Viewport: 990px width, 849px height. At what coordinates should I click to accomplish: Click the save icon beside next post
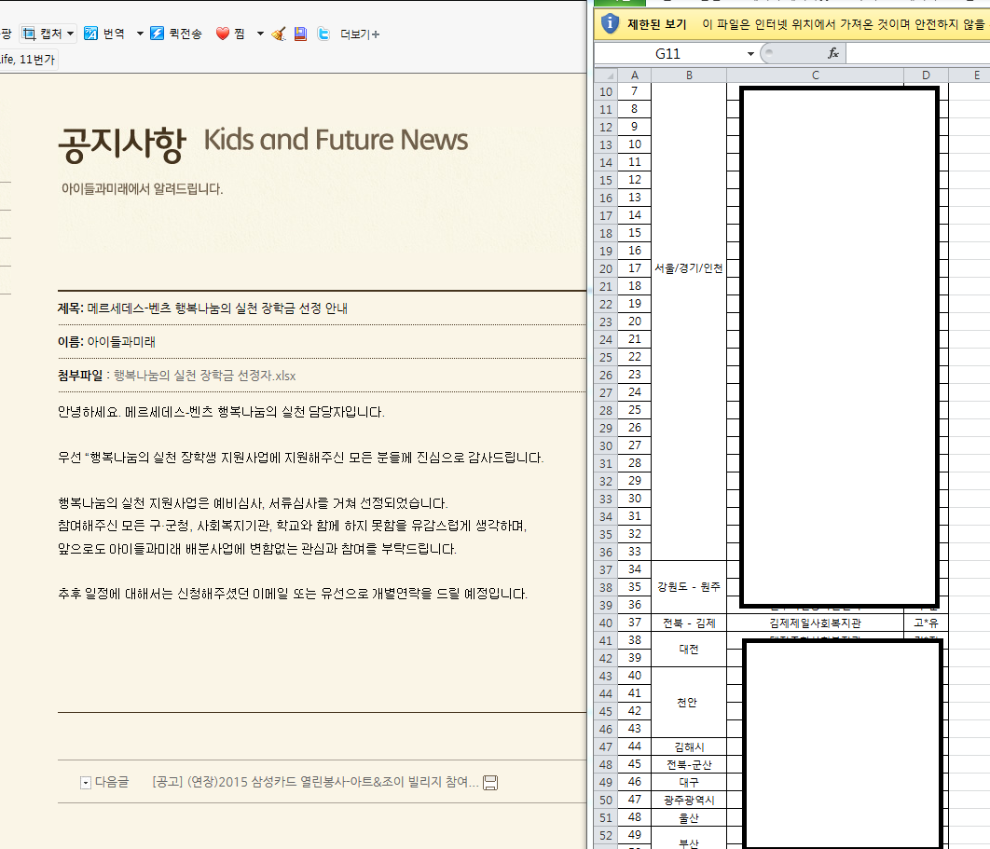pos(490,783)
